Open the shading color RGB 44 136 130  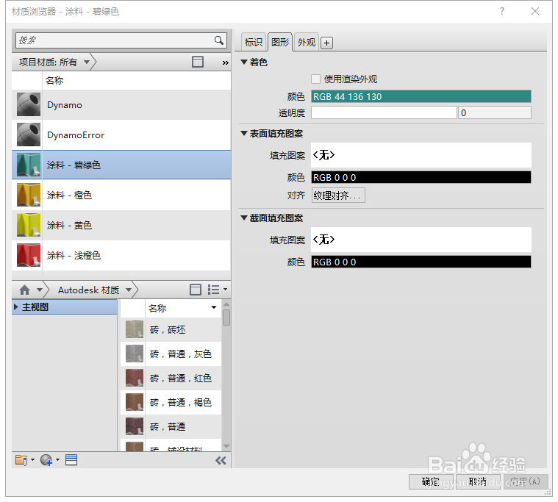[x=421, y=96]
